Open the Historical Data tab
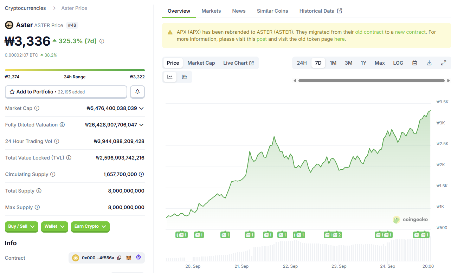The height and width of the screenshot is (273, 451). coord(321,11)
